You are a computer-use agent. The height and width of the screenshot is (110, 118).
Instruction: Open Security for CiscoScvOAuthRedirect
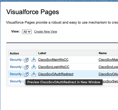(x=16, y=74)
